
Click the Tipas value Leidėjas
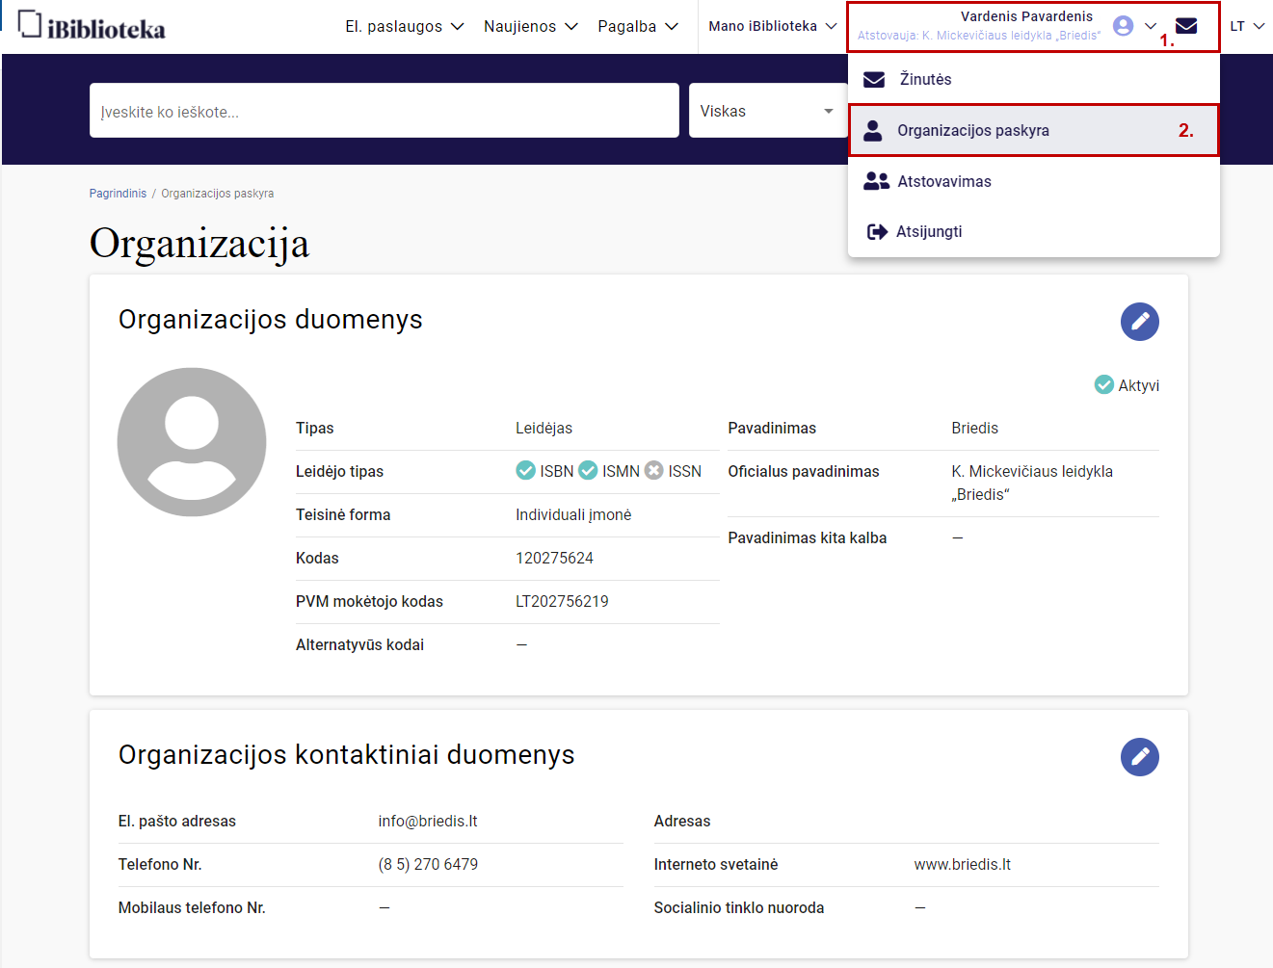pos(544,429)
